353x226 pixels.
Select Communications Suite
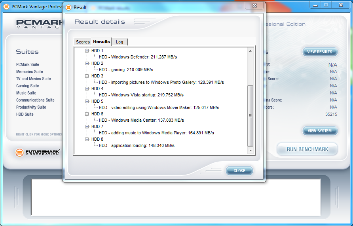(x=35, y=100)
